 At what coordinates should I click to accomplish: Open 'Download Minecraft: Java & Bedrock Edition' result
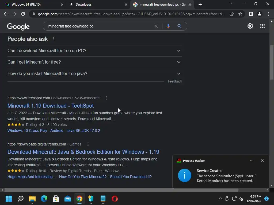point(83,152)
